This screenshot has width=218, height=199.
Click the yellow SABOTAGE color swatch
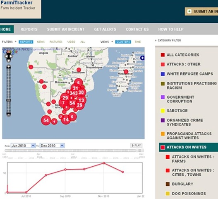pyautogui.click(x=163, y=111)
